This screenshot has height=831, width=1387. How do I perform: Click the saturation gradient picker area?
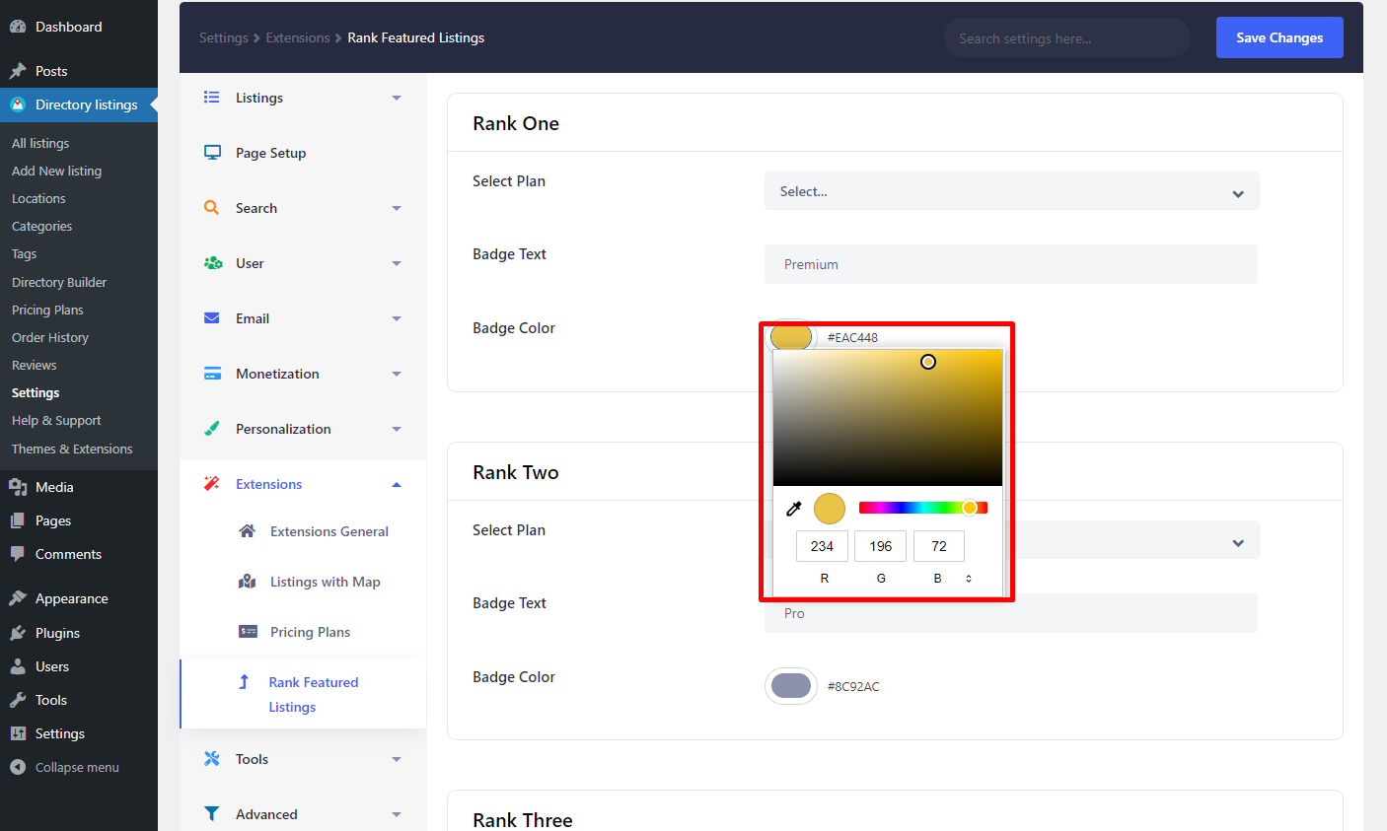888,418
